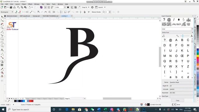The image size is (199, 112).
Task: Click the Windows search box
Action: (x=28, y=110)
